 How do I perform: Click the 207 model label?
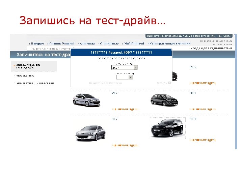tap(115, 93)
